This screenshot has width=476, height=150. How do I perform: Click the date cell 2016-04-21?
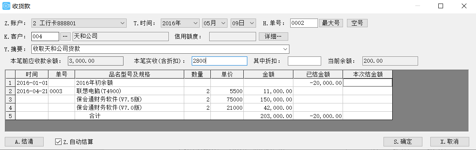(32, 91)
